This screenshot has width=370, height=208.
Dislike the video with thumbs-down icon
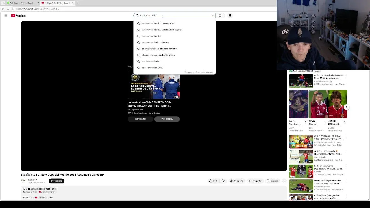[223, 181]
